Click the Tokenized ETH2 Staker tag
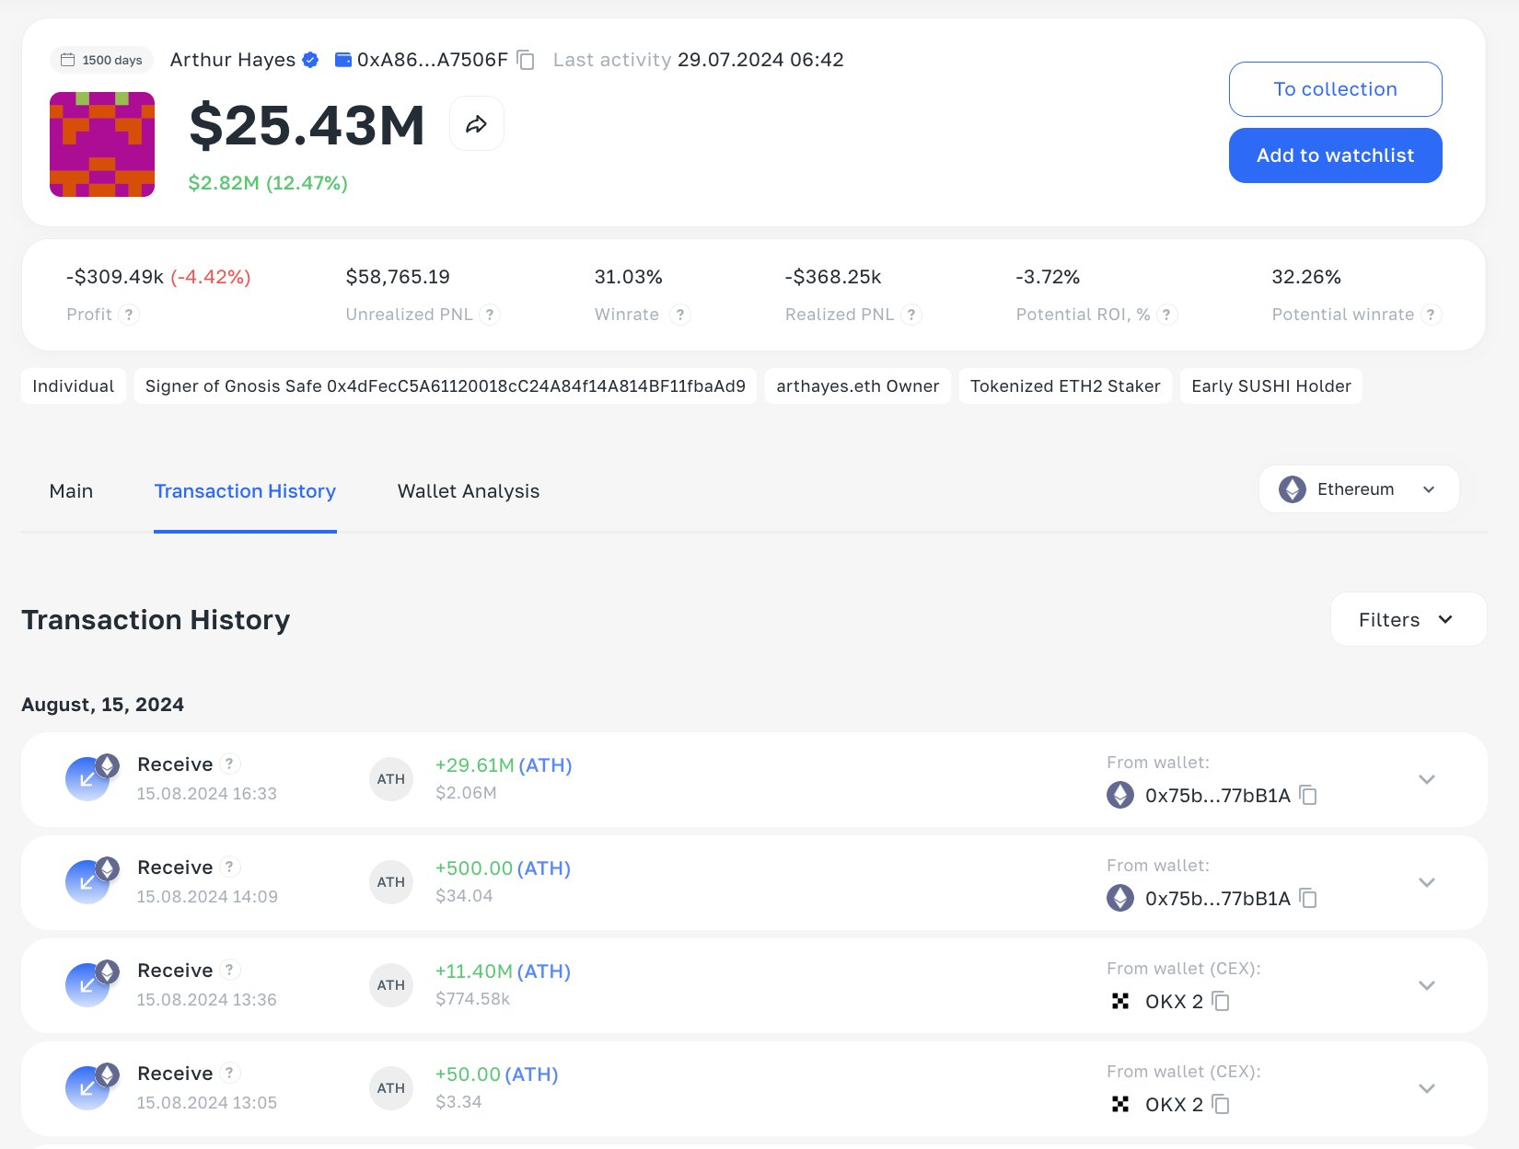Image resolution: width=1519 pixels, height=1149 pixels. [x=1065, y=386]
